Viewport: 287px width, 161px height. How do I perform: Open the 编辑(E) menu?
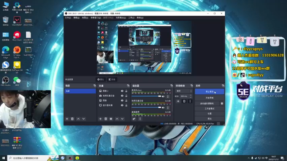click(x=76, y=18)
